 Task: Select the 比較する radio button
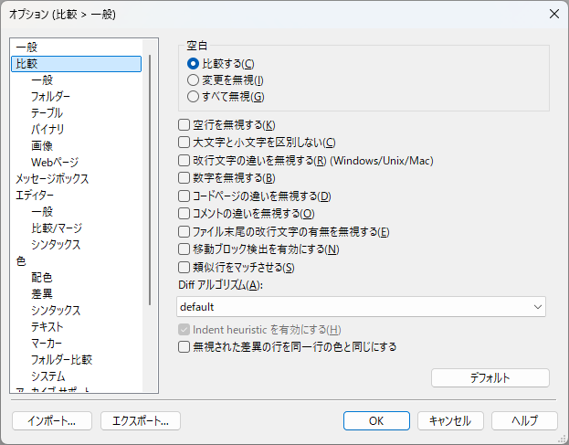(x=193, y=64)
